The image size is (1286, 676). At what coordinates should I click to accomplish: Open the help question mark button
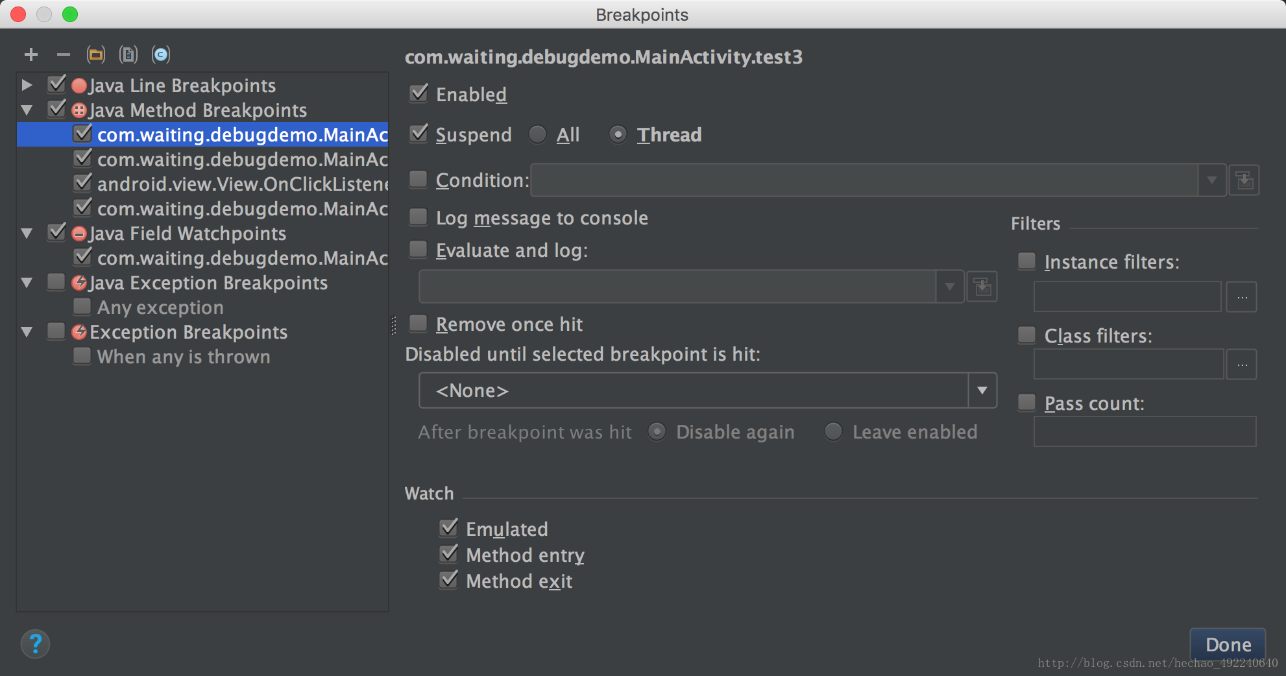click(x=36, y=644)
